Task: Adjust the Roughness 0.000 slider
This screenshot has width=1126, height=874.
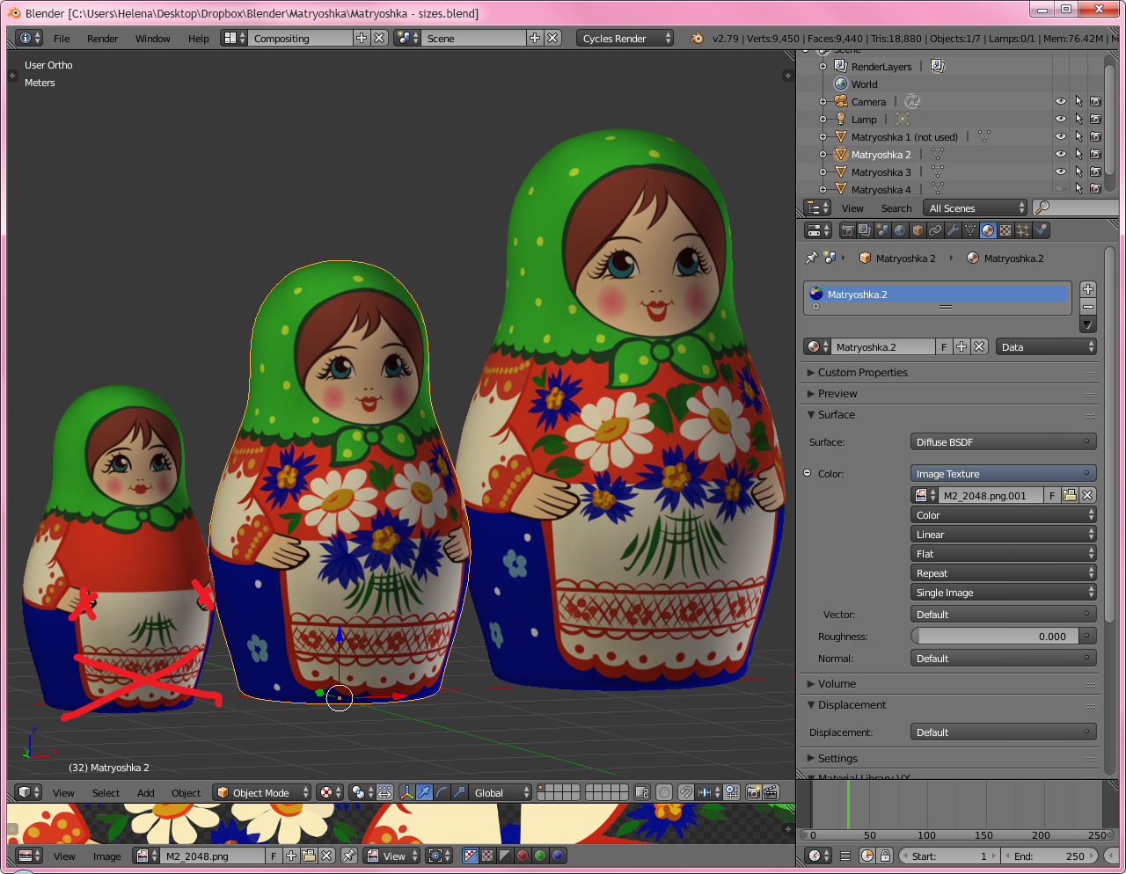Action: 995,636
